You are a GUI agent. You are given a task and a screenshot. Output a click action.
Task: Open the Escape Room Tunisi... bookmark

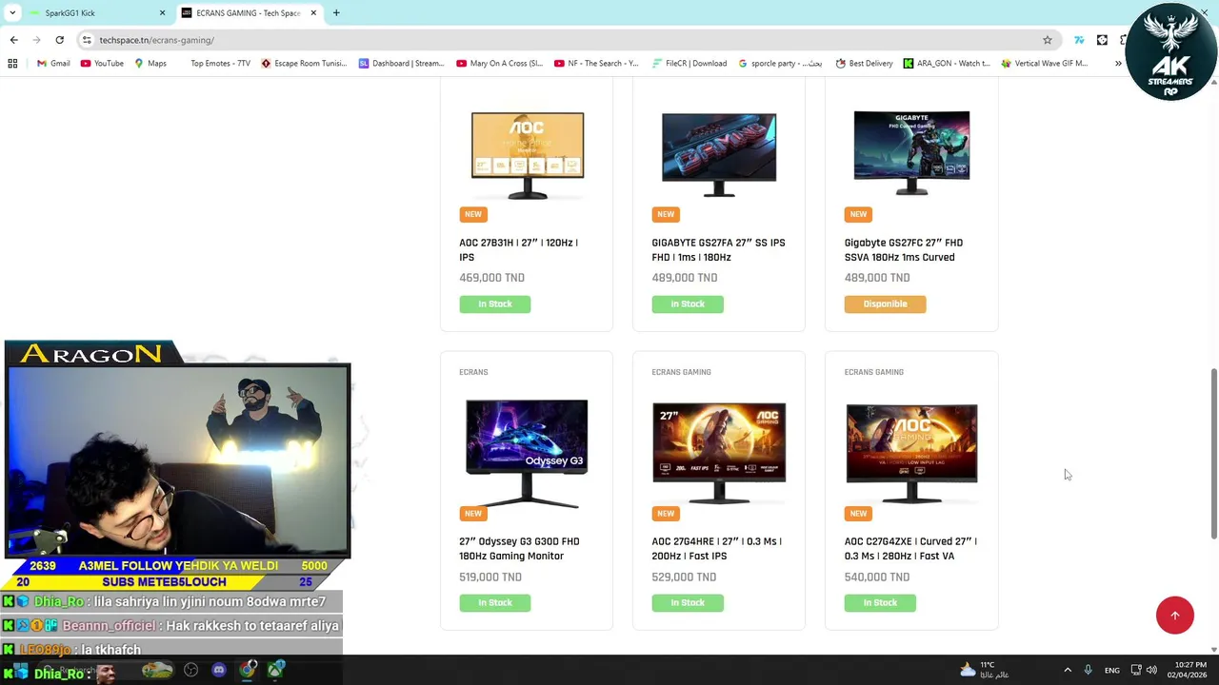[x=304, y=64]
